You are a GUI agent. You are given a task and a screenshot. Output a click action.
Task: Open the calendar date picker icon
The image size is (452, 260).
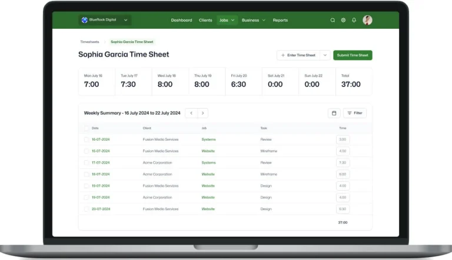pyautogui.click(x=334, y=113)
